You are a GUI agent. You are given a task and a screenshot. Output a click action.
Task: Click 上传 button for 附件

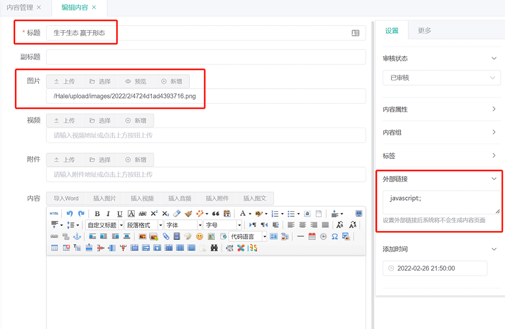(x=65, y=160)
